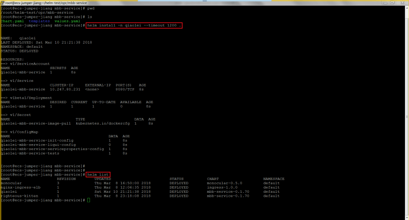This screenshot has height=220, width=409.
Task: Click the 'CURRENT' column header
Action: (79, 102)
